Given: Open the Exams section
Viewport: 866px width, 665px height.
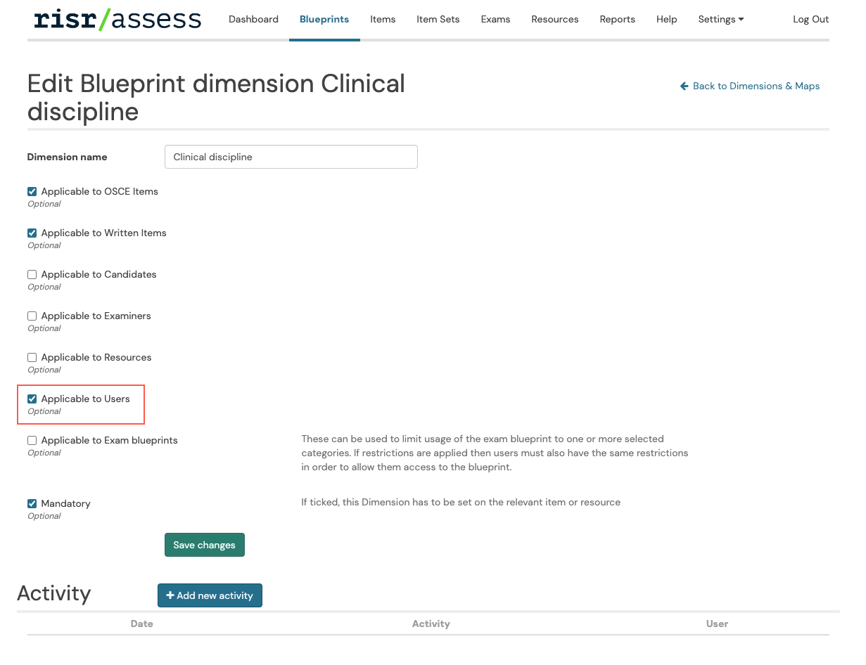Looking at the screenshot, I should pyautogui.click(x=495, y=19).
